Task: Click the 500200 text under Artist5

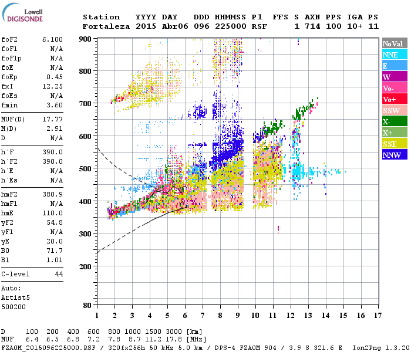Action: [14, 307]
